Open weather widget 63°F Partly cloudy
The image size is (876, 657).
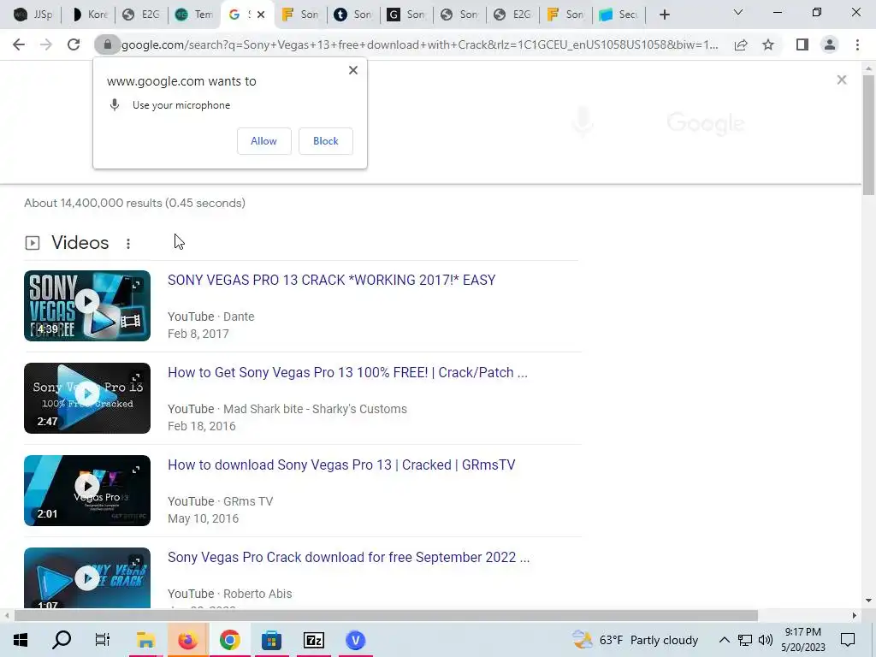pyautogui.click(x=636, y=640)
